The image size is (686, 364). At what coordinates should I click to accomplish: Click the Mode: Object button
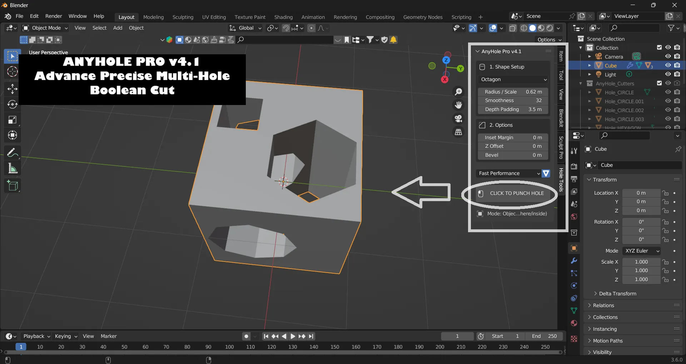point(513,214)
